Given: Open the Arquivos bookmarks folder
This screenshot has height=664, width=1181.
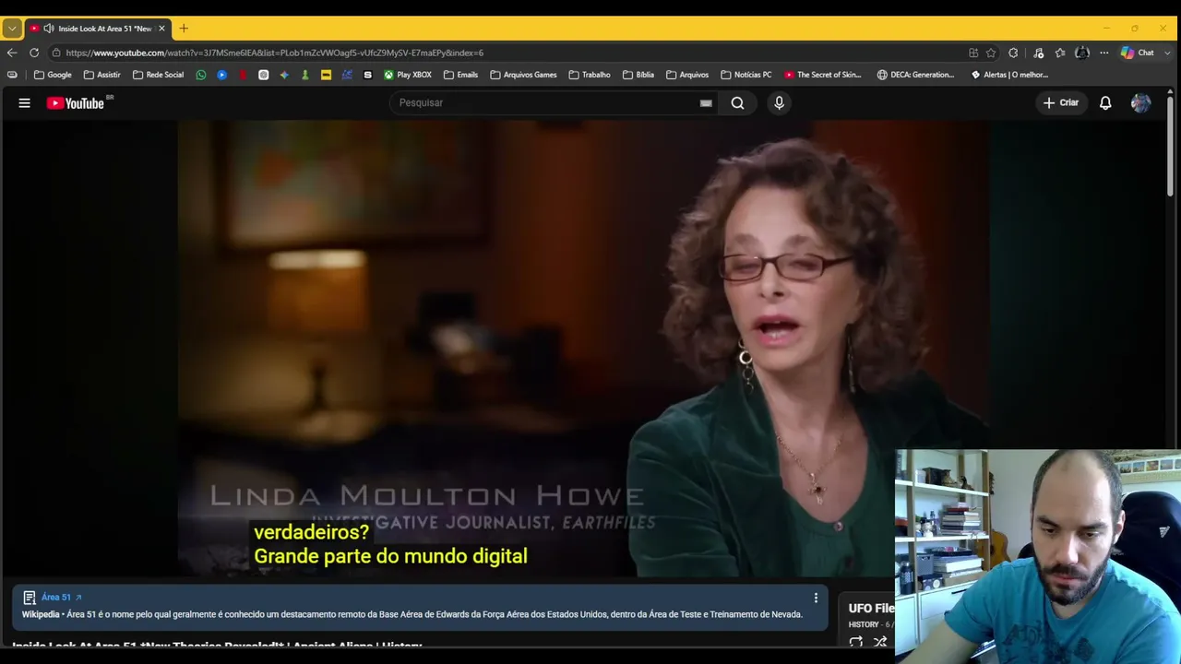Looking at the screenshot, I should click(x=687, y=75).
